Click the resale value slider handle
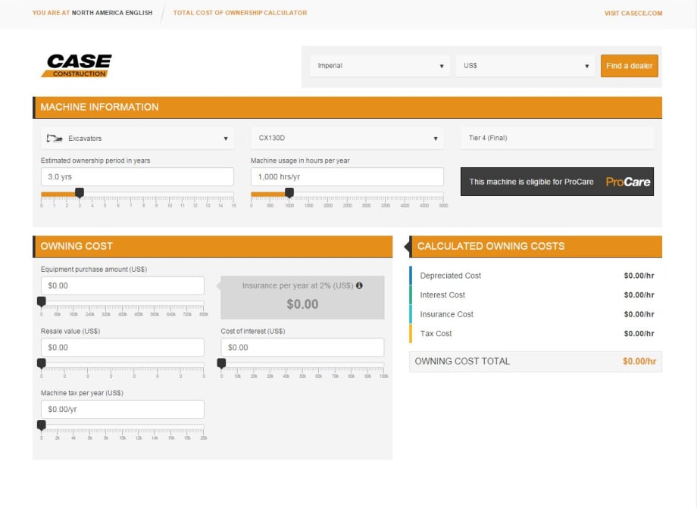 [x=42, y=363]
